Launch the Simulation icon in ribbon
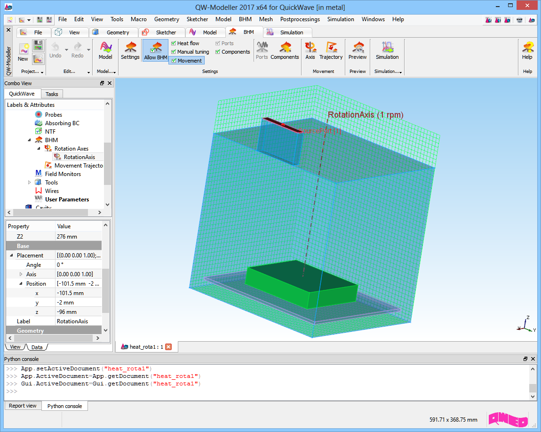Screen dimensions: 541x432 [x=388, y=47]
